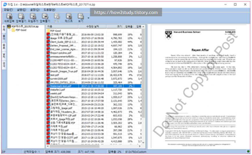This screenshot has width=252, height=155.
Task: Click the 테스트 (test) toolbar icon
Action: click(69, 18)
